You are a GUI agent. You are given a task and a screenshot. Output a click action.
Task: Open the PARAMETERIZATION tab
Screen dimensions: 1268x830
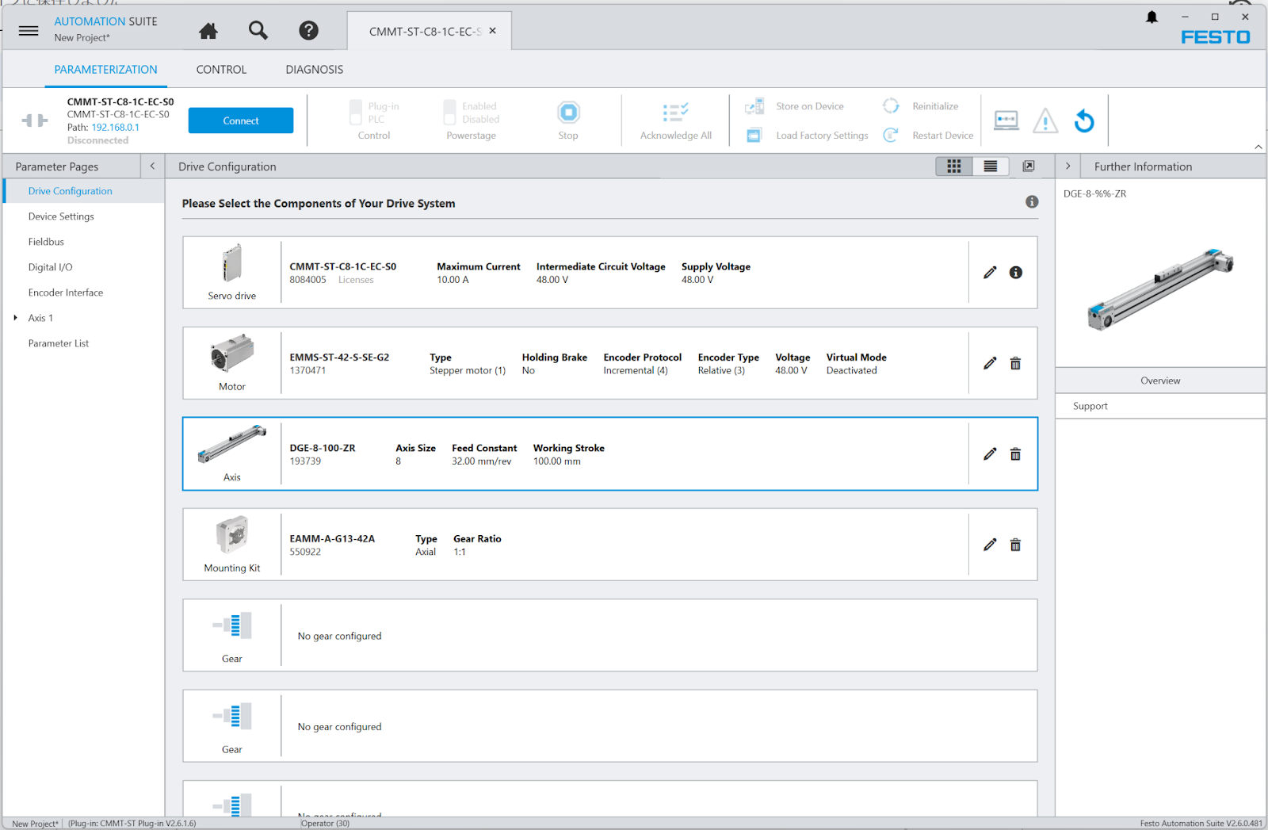105,70
